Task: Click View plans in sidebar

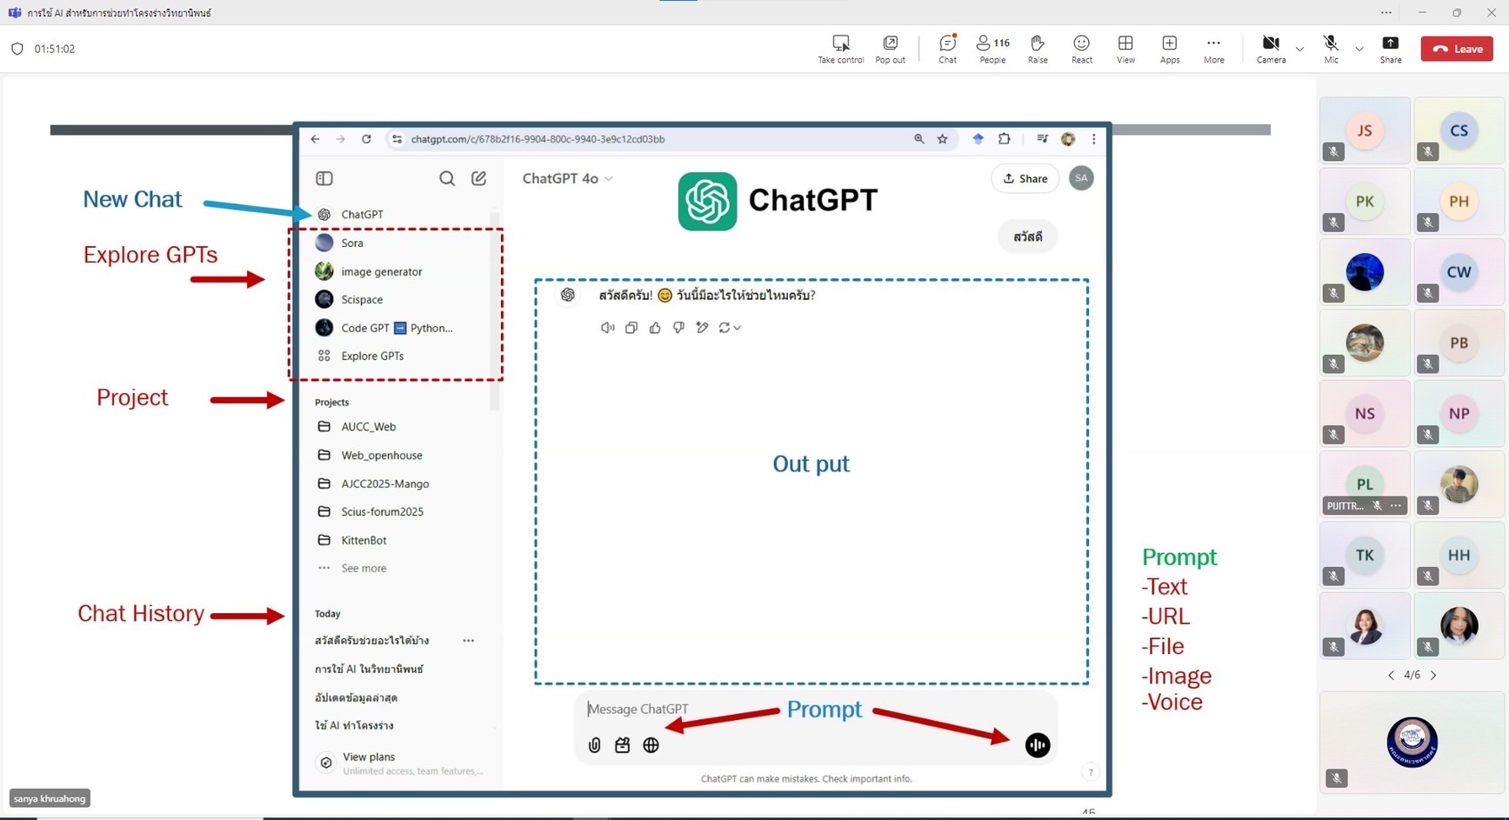Action: point(400,763)
